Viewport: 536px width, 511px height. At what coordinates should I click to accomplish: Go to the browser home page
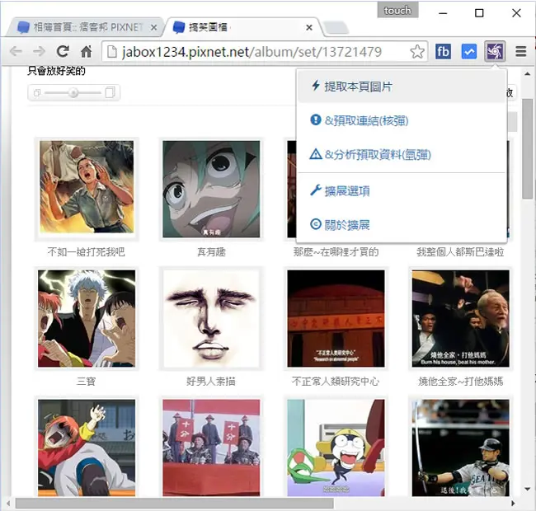86,52
